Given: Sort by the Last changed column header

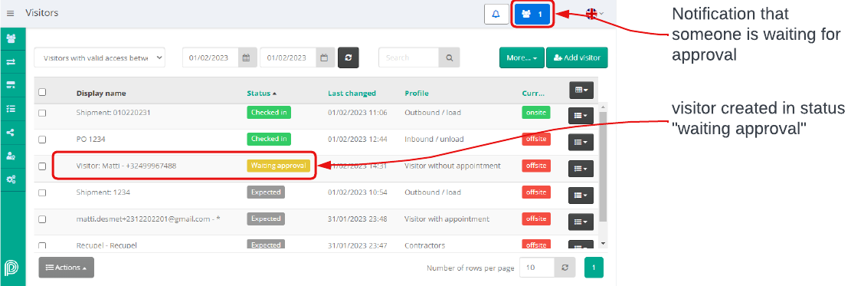Looking at the screenshot, I should (352, 94).
